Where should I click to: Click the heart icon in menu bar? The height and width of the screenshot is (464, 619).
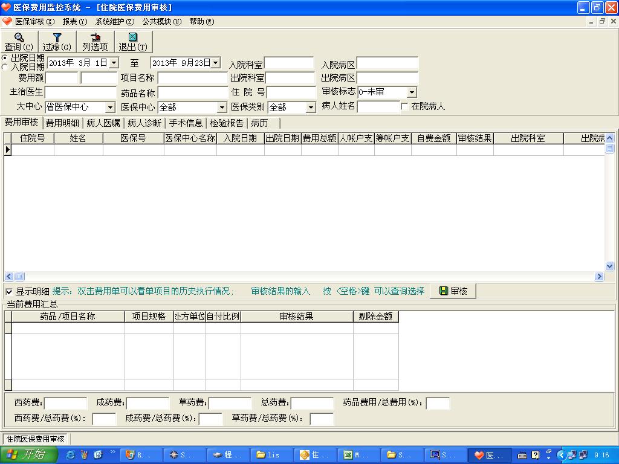[7, 21]
